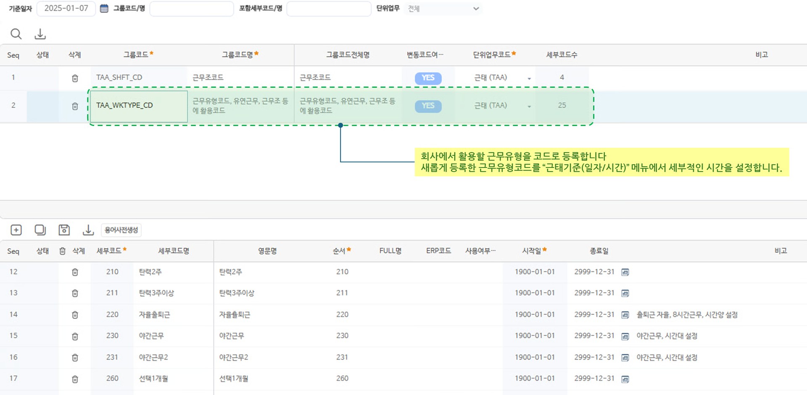
Task: Click end date 2999-12-31 in 선택1개월 row
Action: 594,379
